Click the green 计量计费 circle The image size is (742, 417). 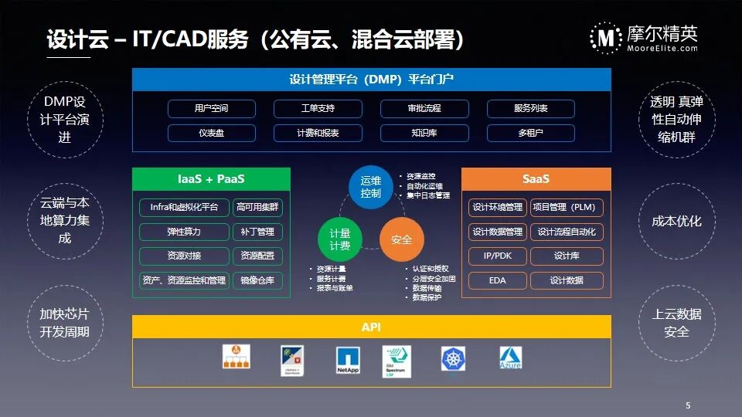pos(340,239)
